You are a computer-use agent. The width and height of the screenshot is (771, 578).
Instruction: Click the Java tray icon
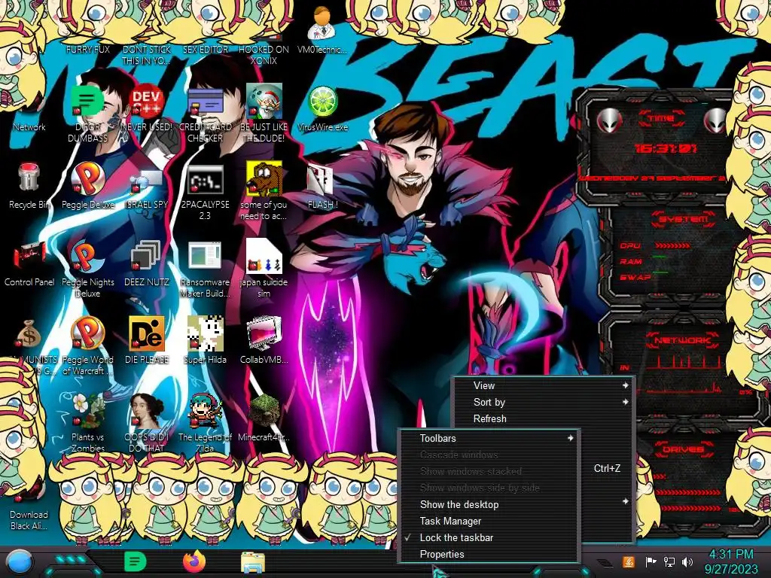628,561
